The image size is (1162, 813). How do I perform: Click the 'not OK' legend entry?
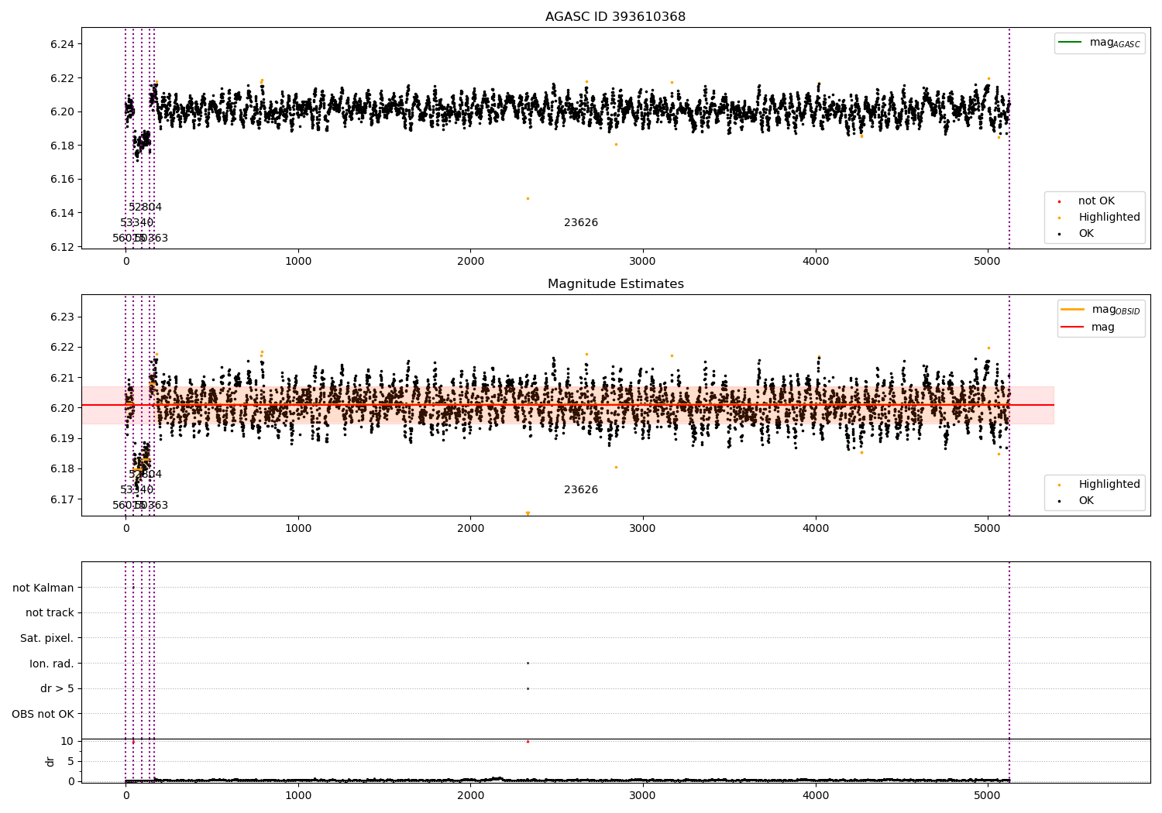(1096, 201)
